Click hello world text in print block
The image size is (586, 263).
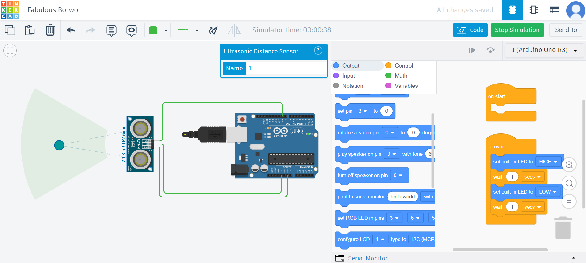402,197
